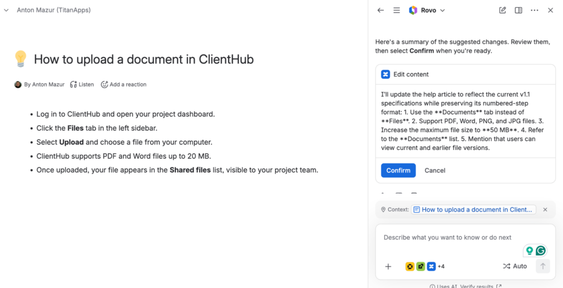Image resolution: width=563 pixels, height=288 pixels.
Task: Click the author avatar image
Action: [18, 85]
